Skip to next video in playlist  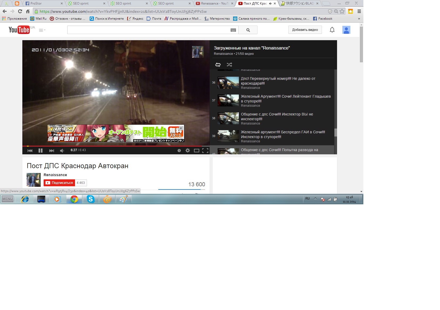[x=52, y=150]
